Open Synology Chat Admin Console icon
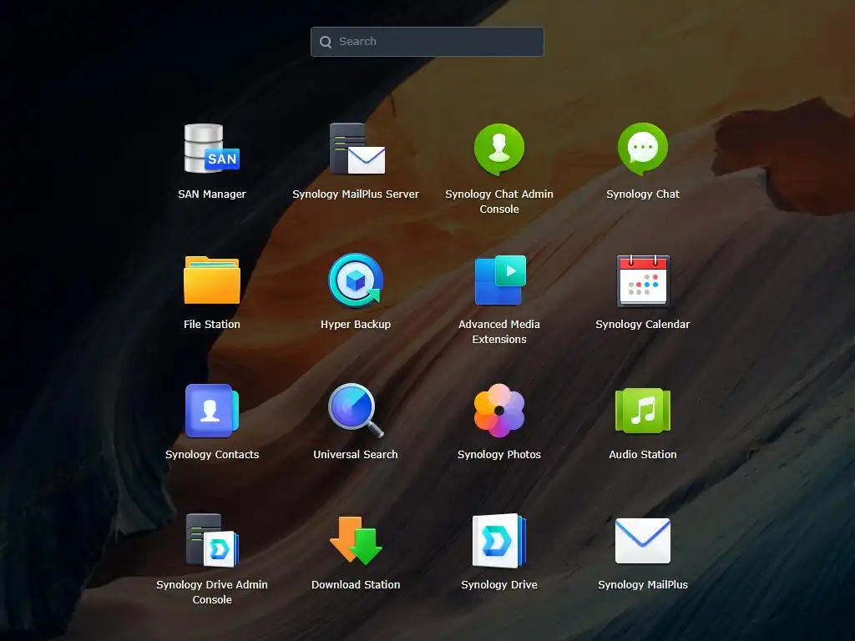The height and width of the screenshot is (641, 855). 499,149
